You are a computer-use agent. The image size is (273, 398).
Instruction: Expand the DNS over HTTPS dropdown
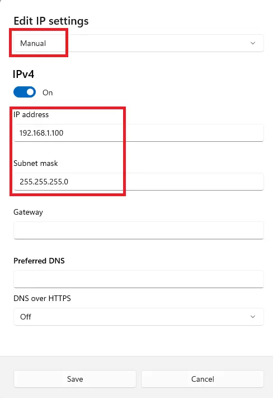[139, 317]
